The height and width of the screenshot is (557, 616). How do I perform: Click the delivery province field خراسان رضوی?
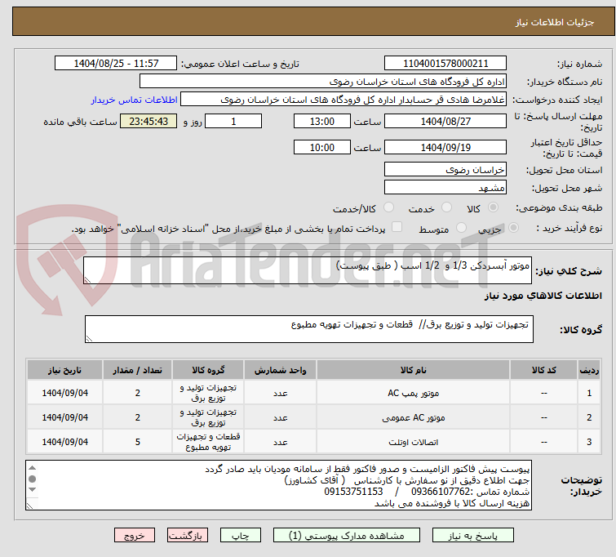click(445, 170)
